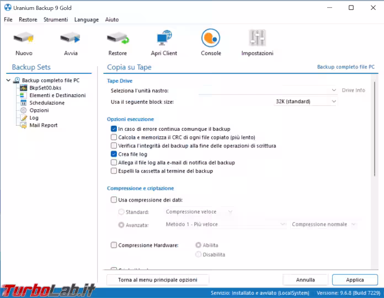This screenshot has width=384, height=298.
Task: Enable 'Verifica l'integrità del backup' checkbox
Action: (114, 146)
